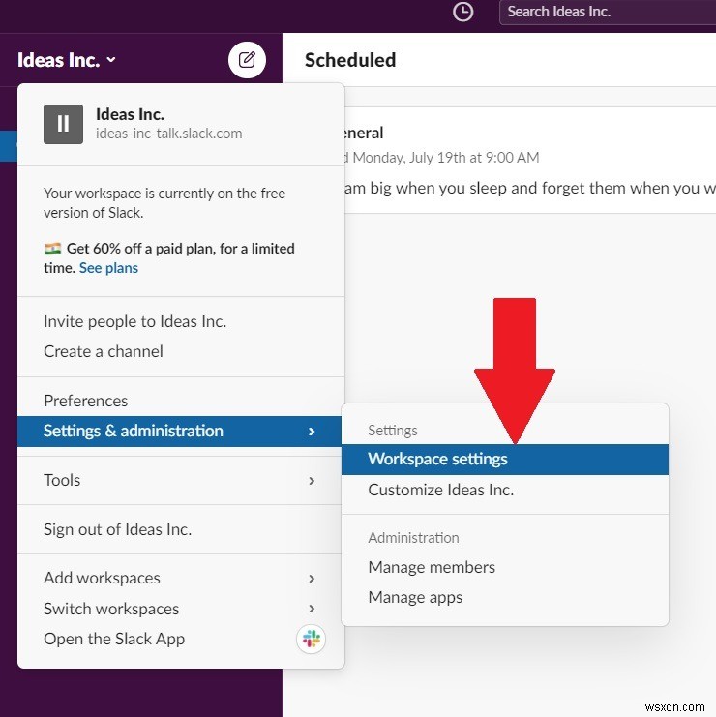Expand the Tools submenu

179,481
